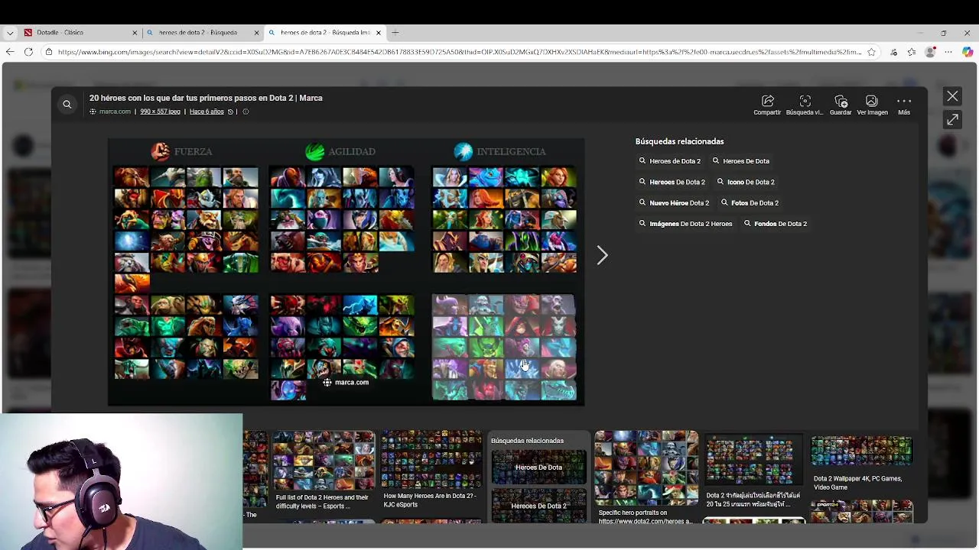Select the active 'Búsqueda Imágenes' tab
Screen dimensions: 979x550
coord(325,33)
